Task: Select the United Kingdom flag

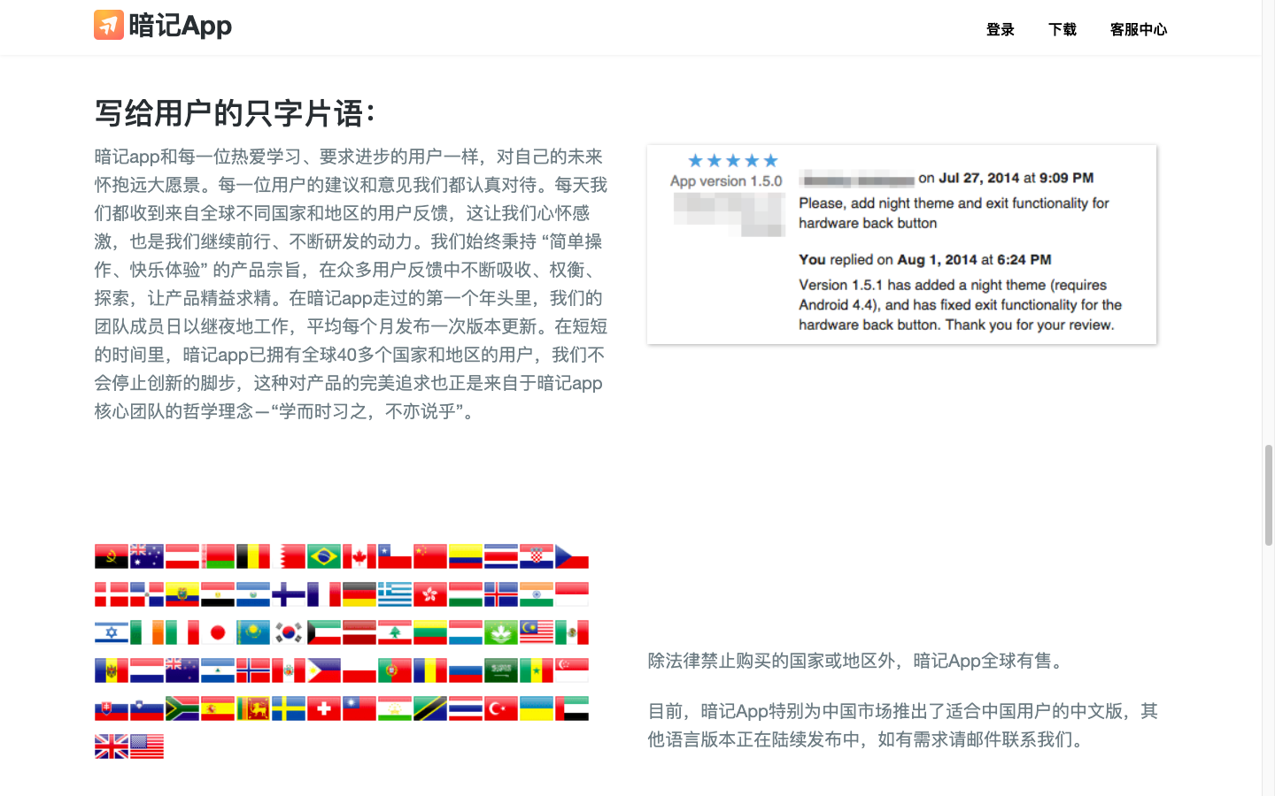Action: 112,746
